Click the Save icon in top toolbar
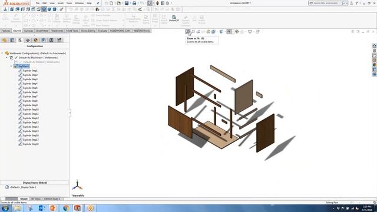The image size is (377, 212). [127, 3]
